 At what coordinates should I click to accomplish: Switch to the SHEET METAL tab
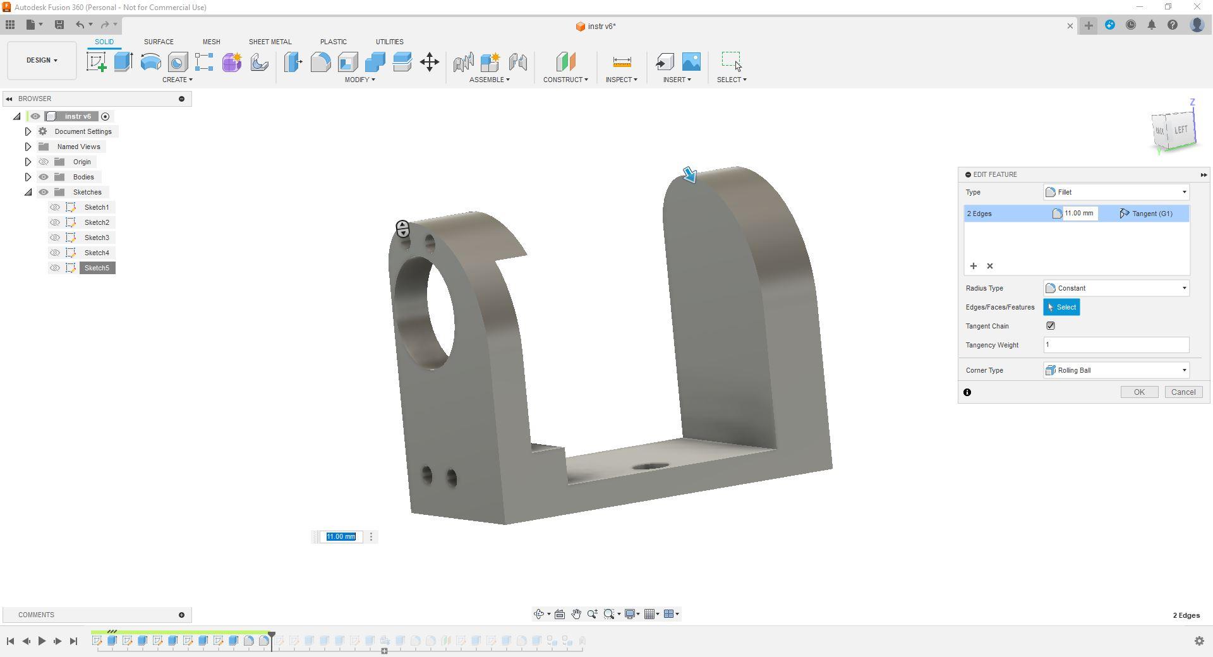tap(270, 42)
